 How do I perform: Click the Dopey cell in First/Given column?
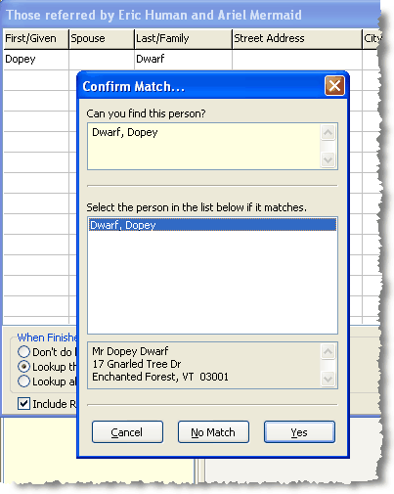pyautogui.click(x=36, y=60)
